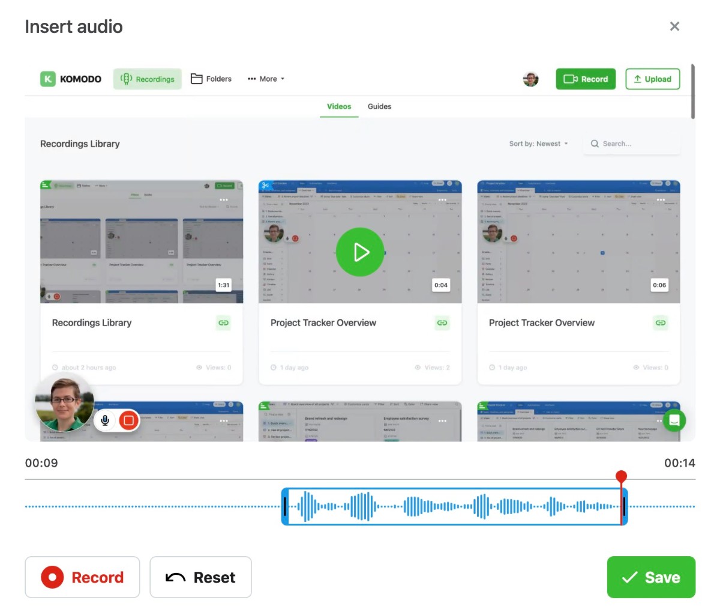Click the copy link icon on Recordings Library card
The image size is (720, 606).
(x=223, y=323)
